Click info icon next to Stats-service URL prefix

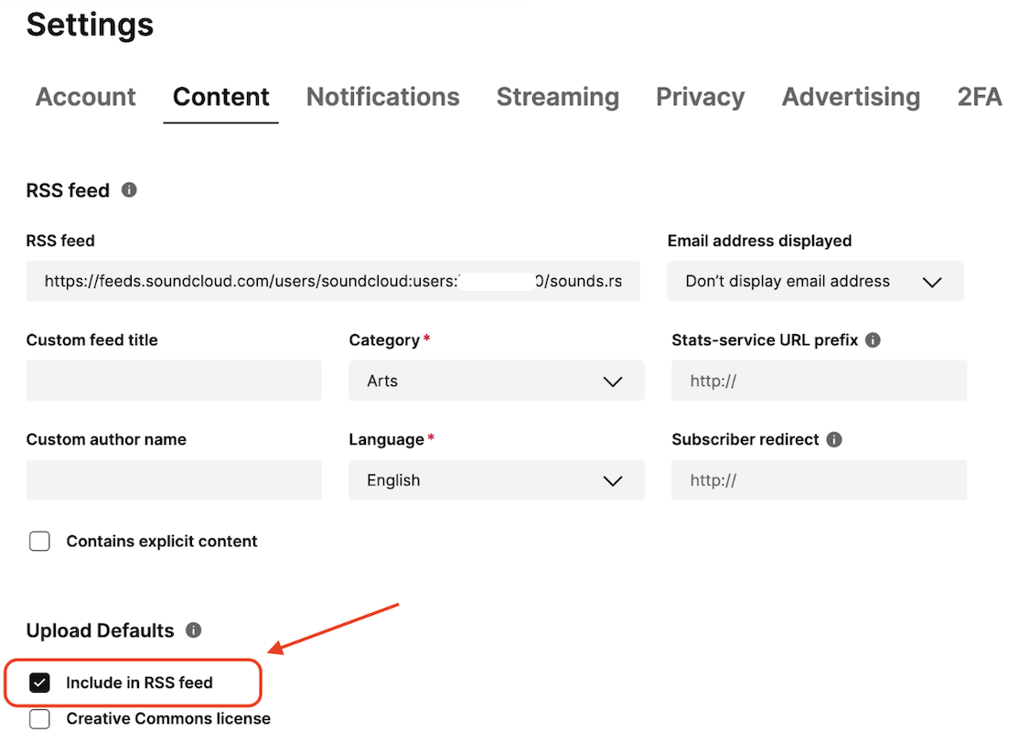point(873,340)
